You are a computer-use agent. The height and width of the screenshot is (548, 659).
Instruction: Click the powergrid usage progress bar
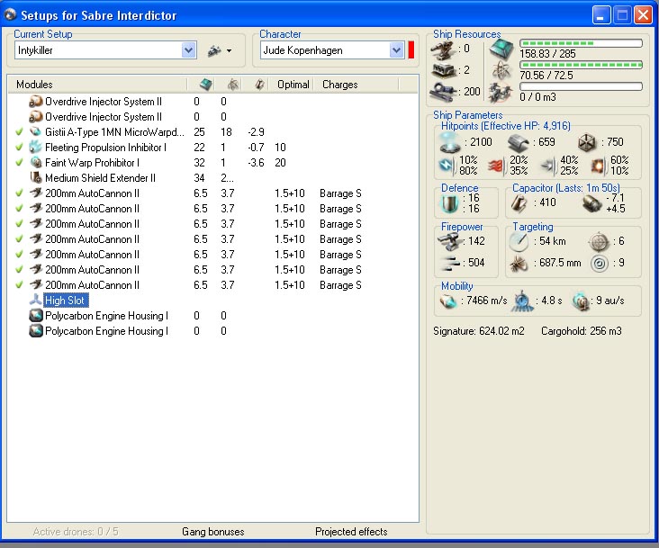pos(581,65)
